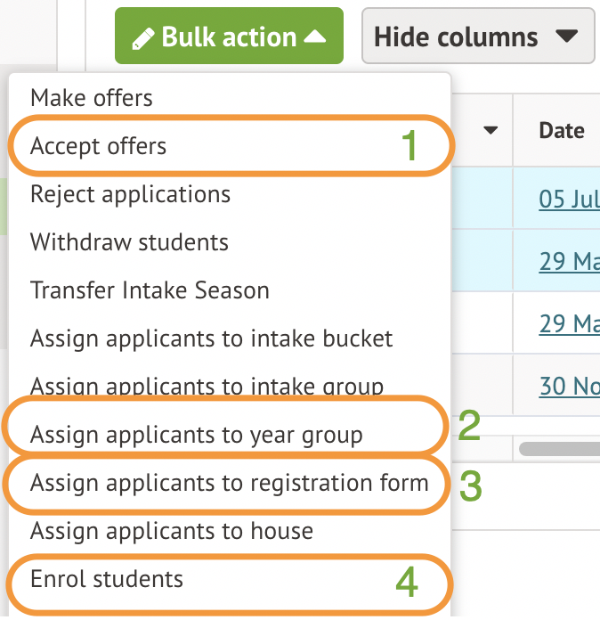Pick Assign applicants to house

tap(172, 532)
